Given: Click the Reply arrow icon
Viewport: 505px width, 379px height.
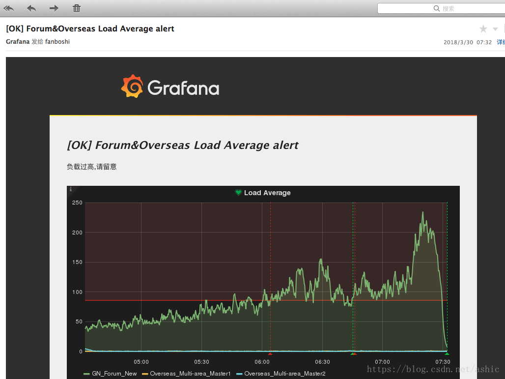Looking at the screenshot, I should [31, 8].
